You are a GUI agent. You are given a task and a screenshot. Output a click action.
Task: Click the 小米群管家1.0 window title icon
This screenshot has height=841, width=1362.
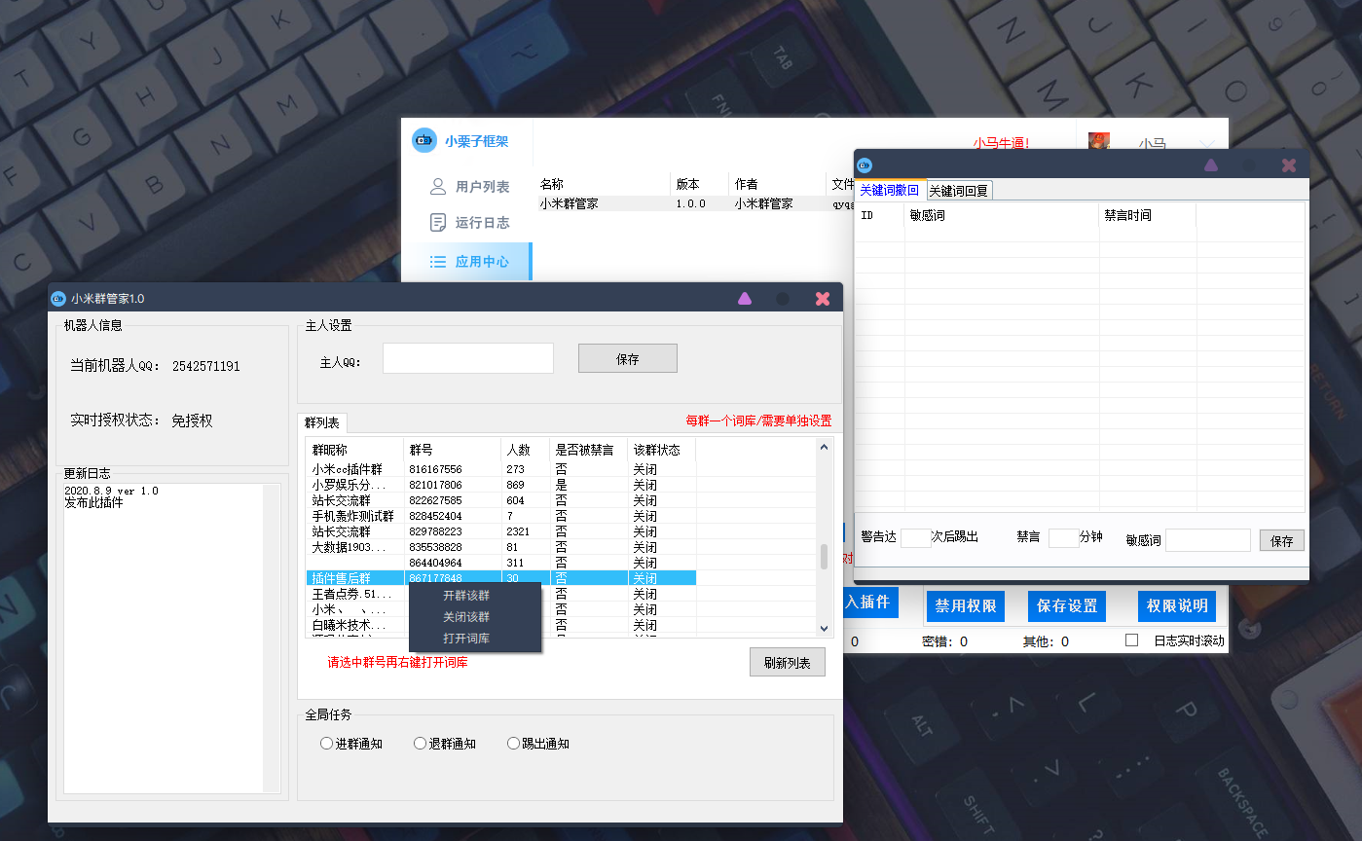(58, 299)
